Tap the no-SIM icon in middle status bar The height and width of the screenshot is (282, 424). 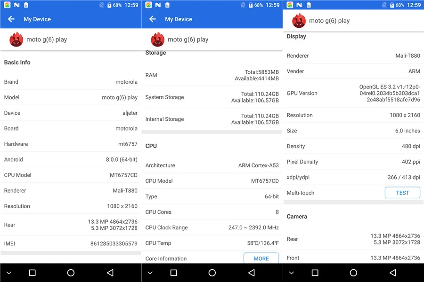243,5
